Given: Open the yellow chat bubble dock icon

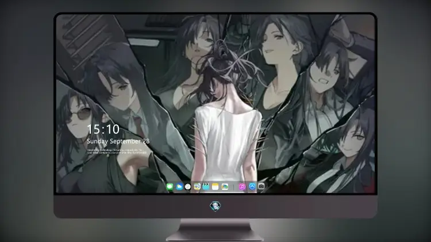Looking at the screenshot, I should tap(197, 187).
